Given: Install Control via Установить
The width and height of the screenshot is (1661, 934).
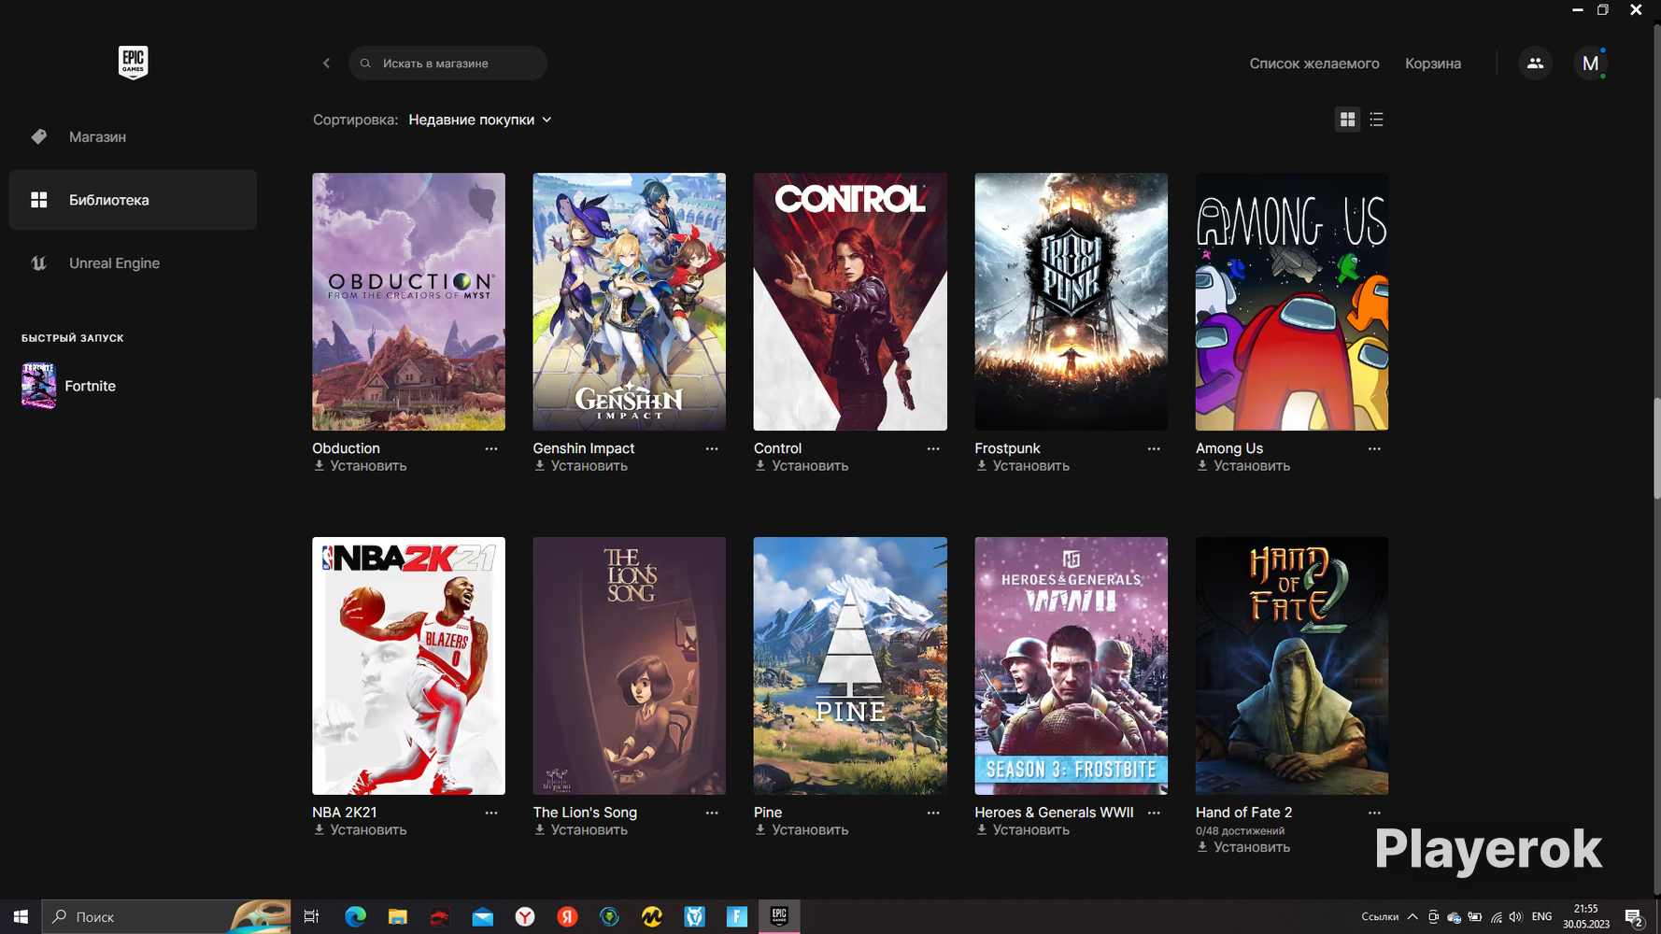Looking at the screenshot, I should point(802,466).
